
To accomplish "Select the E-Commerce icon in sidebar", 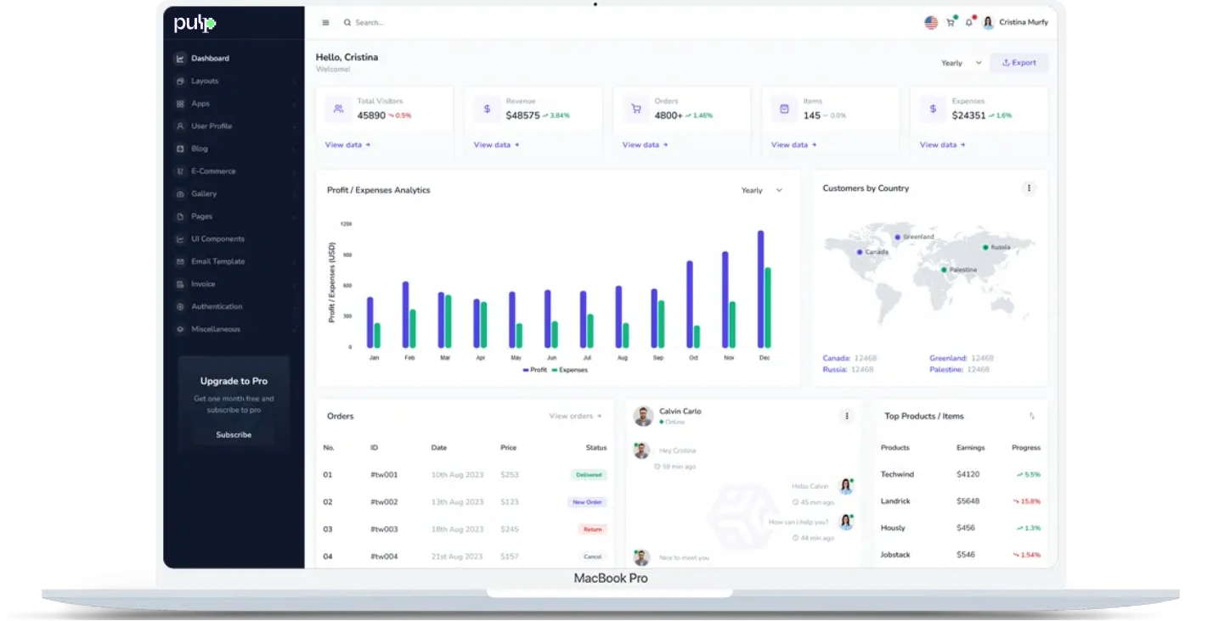I will pos(180,171).
